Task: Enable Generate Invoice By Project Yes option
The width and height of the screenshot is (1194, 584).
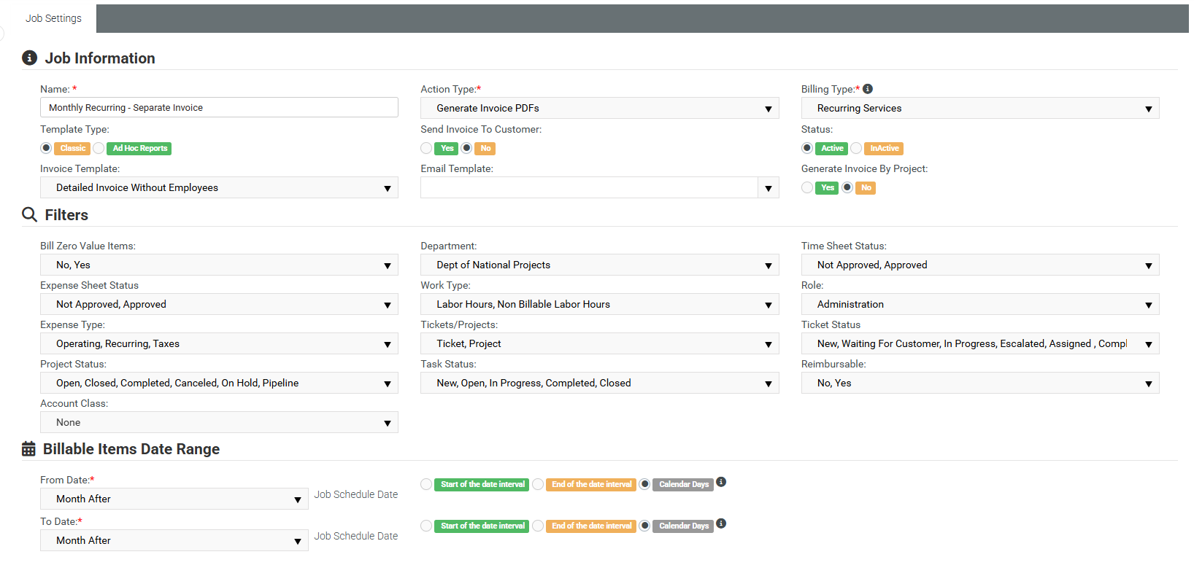Action: coord(807,187)
